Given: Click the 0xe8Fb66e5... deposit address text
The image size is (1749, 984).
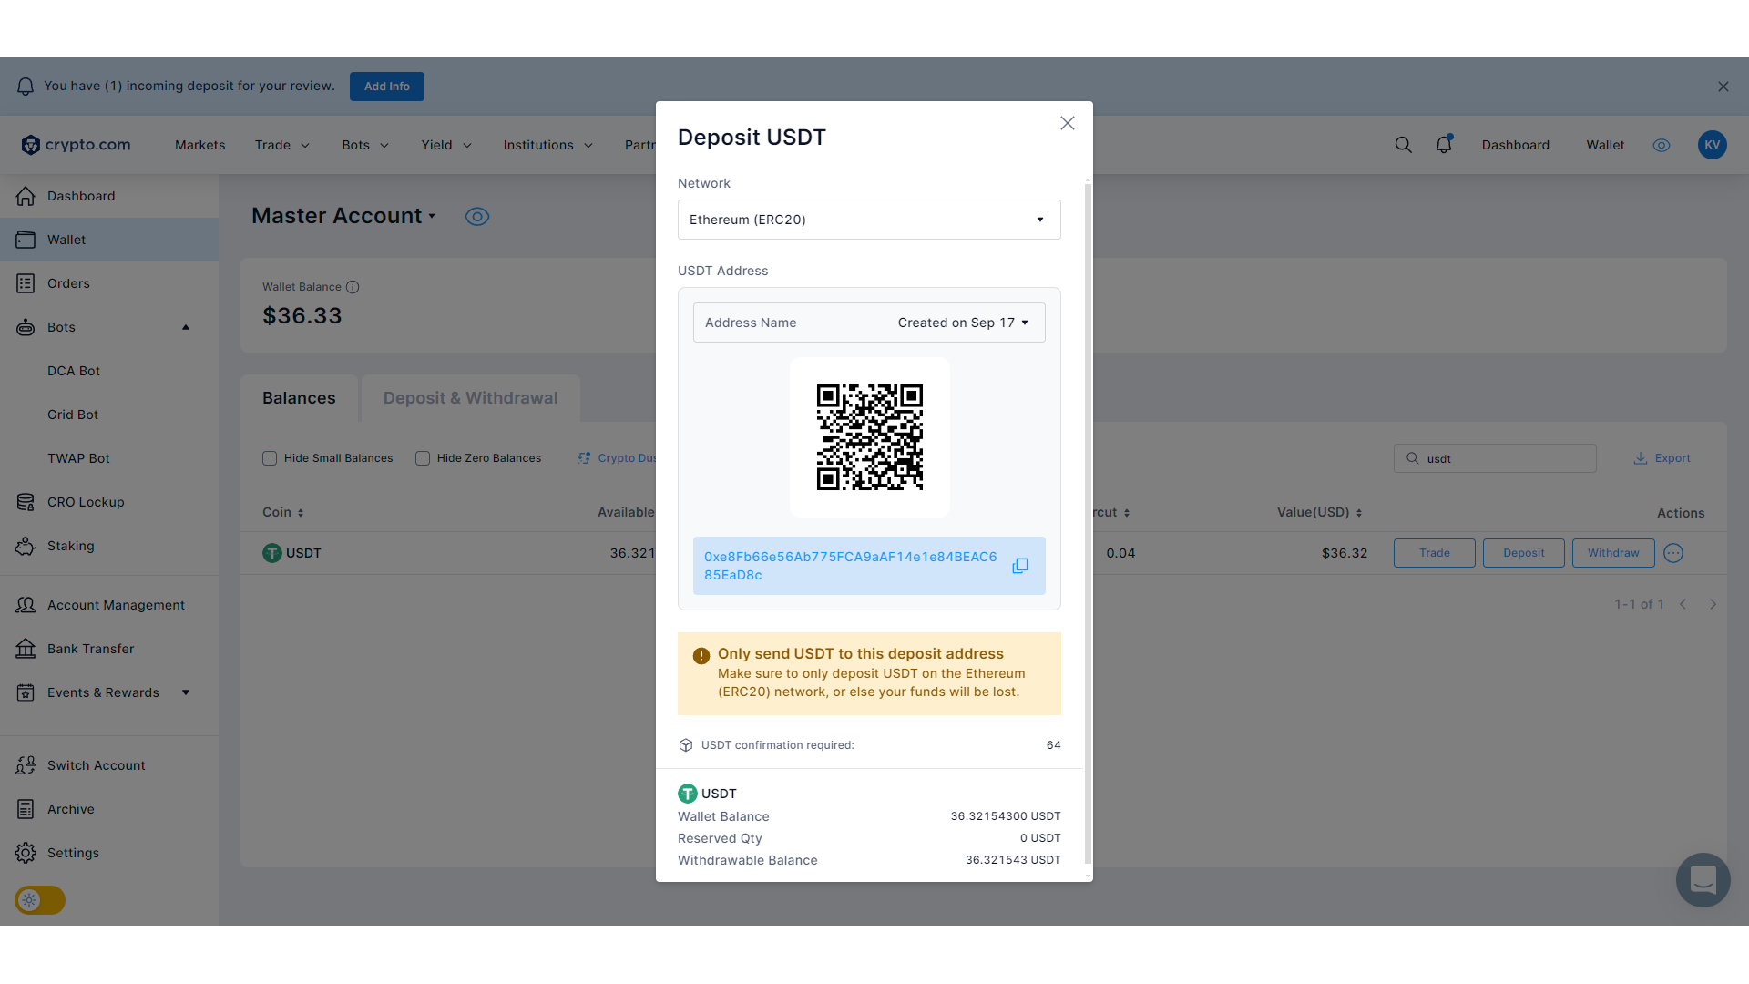Looking at the screenshot, I should 851,566.
